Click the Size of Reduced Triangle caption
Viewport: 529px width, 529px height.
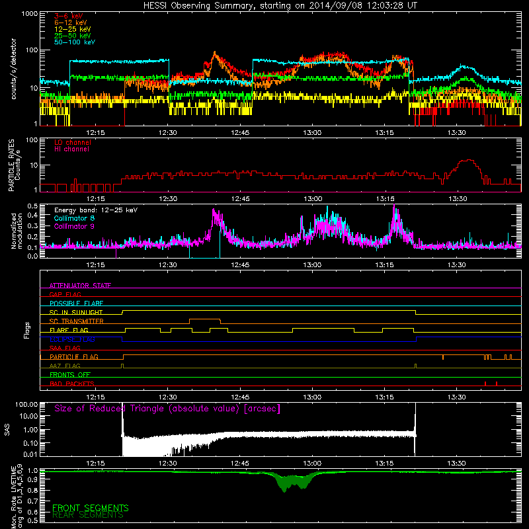pos(167,409)
